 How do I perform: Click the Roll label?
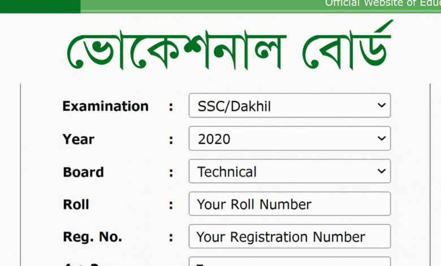[76, 204]
